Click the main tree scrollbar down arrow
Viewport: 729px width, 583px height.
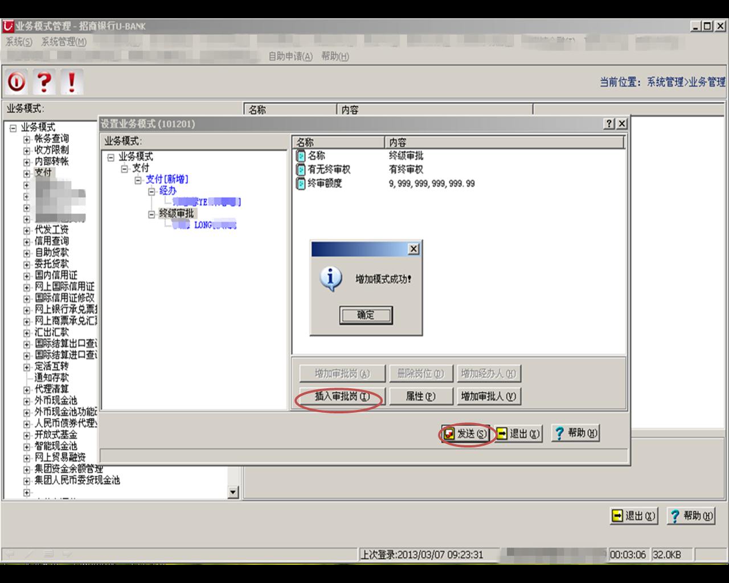[x=233, y=492]
